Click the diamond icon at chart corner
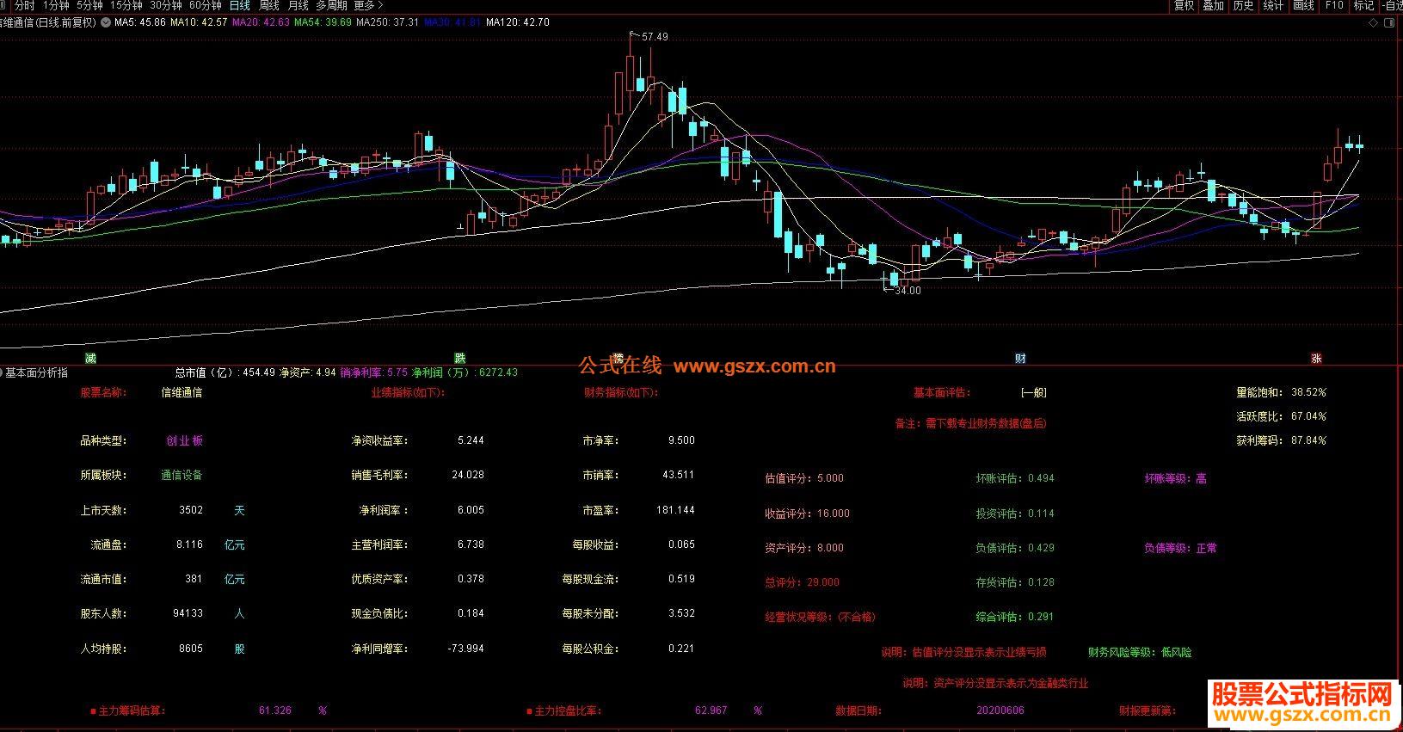The image size is (1403, 732). pyautogui.click(x=1373, y=24)
